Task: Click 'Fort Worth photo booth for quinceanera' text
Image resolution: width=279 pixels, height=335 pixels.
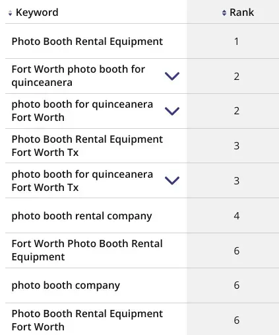Action: 78,76
